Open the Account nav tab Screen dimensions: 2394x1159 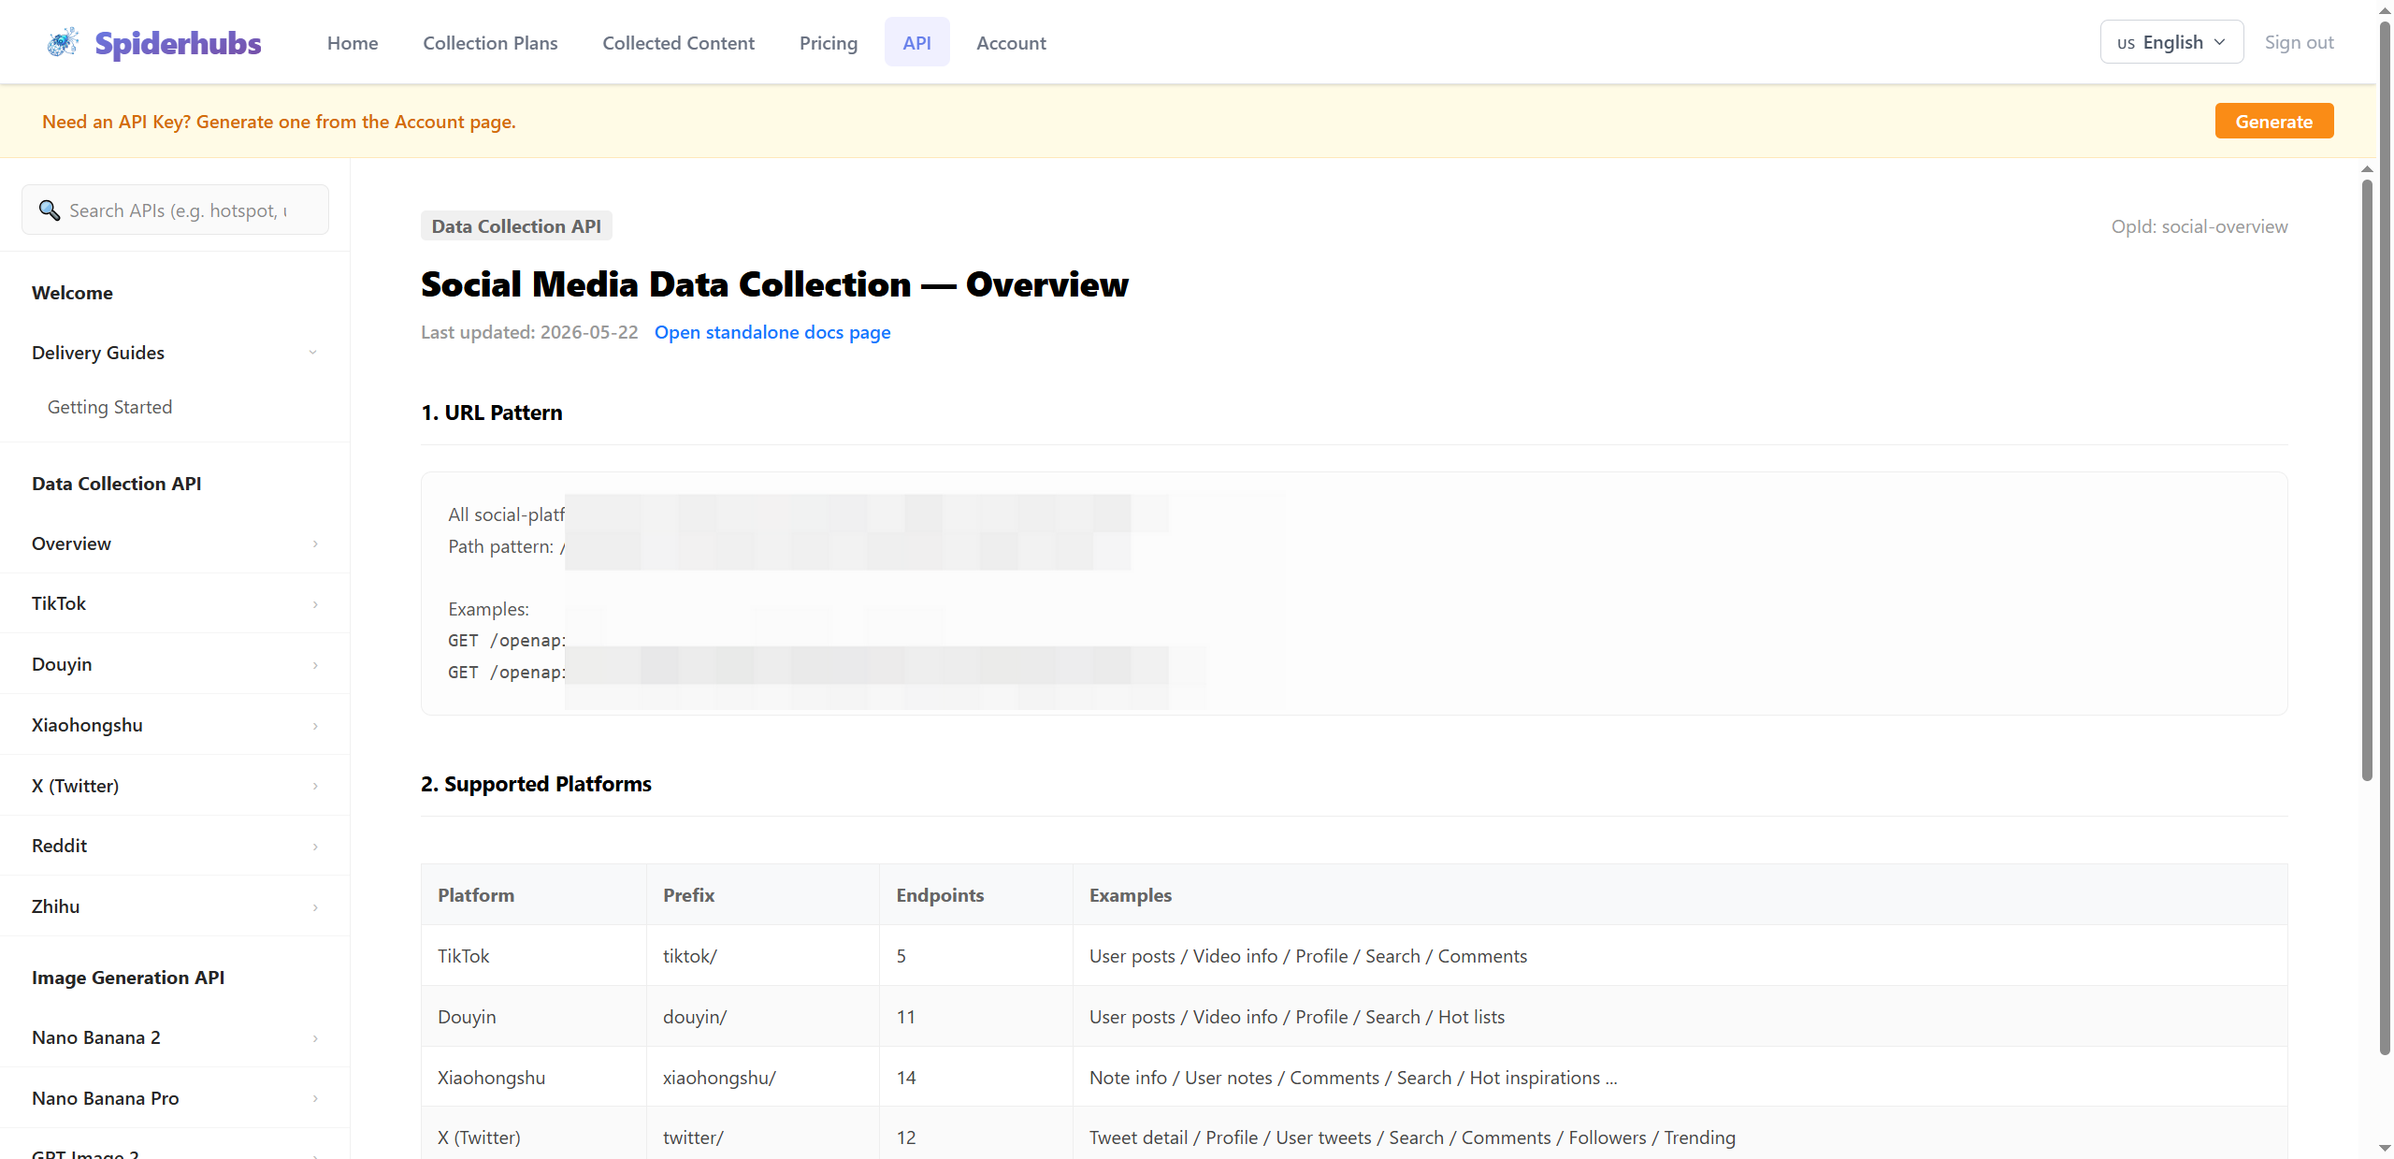(1011, 43)
